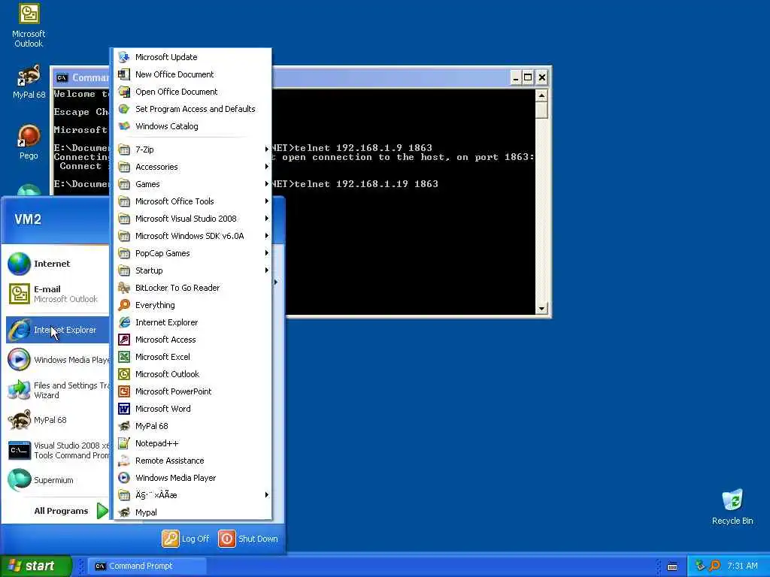The height and width of the screenshot is (577, 770).
Task: Click the Open Office Document icon
Action: point(124,92)
